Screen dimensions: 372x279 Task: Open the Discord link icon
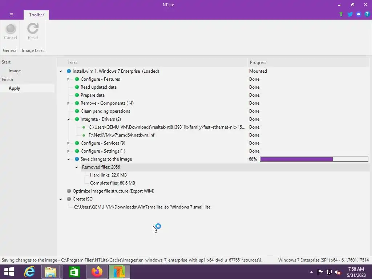(x=359, y=14)
